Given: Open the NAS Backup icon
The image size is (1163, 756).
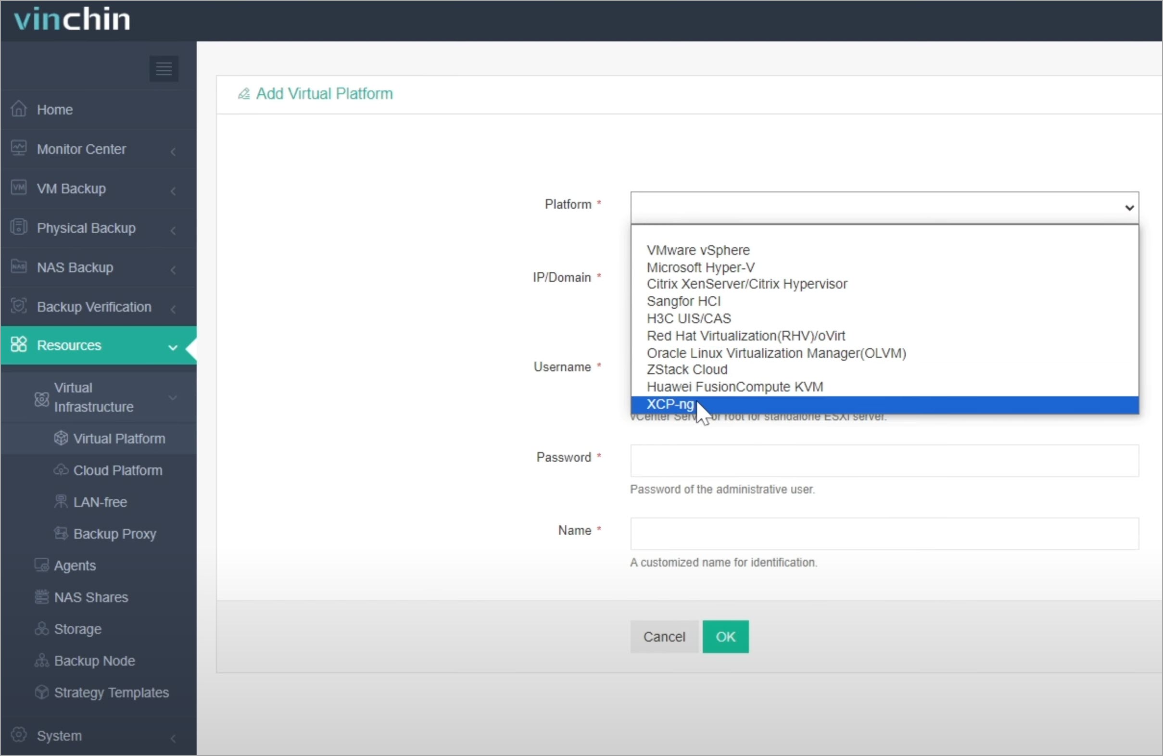Looking at the screenshot, I should [x=18, y=267].
